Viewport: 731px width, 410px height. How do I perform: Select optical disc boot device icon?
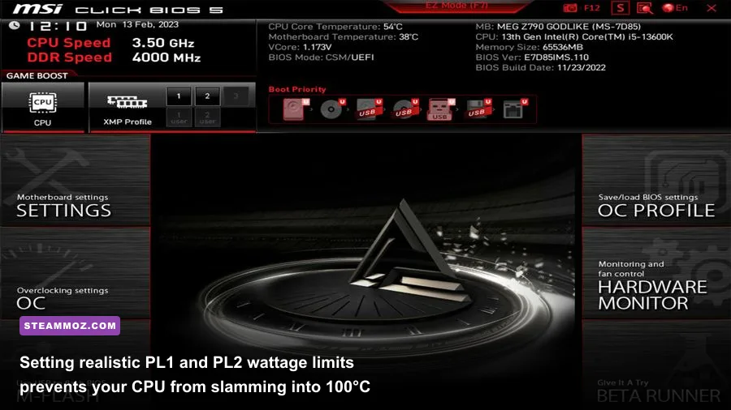click(x=332, y=109)
